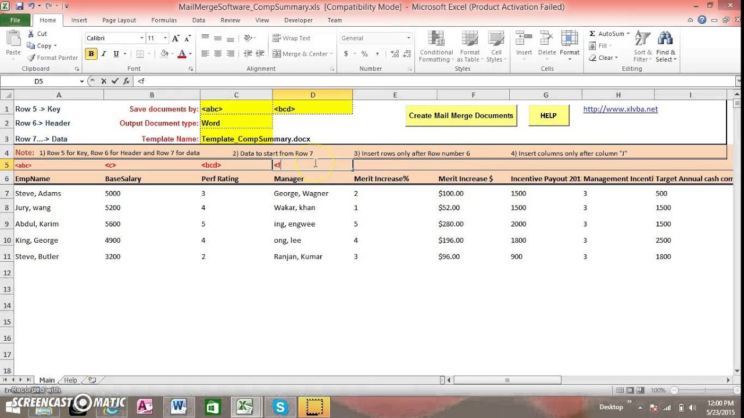Viewport: 744px width, 418px height.
Task: Select the cell containing Template_CompSummary.docx
Action: 236,139
